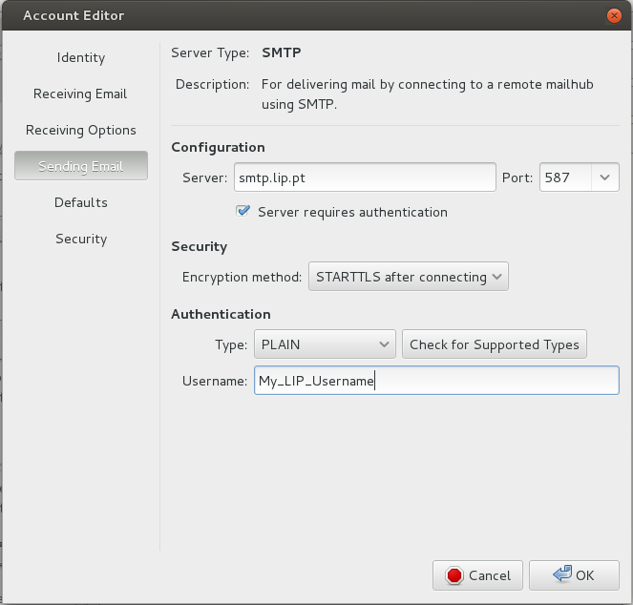Close the Account Editor with red X

614,15
